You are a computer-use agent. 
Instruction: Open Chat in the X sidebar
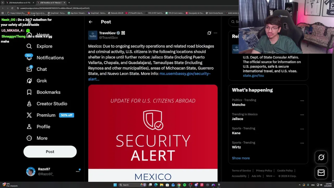click(37, 69)
